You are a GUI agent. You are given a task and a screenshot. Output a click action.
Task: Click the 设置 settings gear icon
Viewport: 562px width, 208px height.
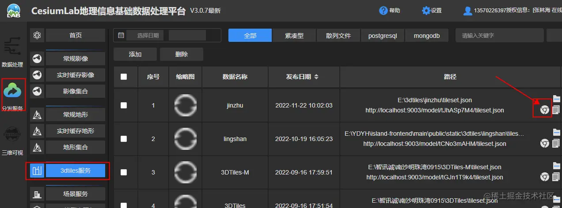426,11
